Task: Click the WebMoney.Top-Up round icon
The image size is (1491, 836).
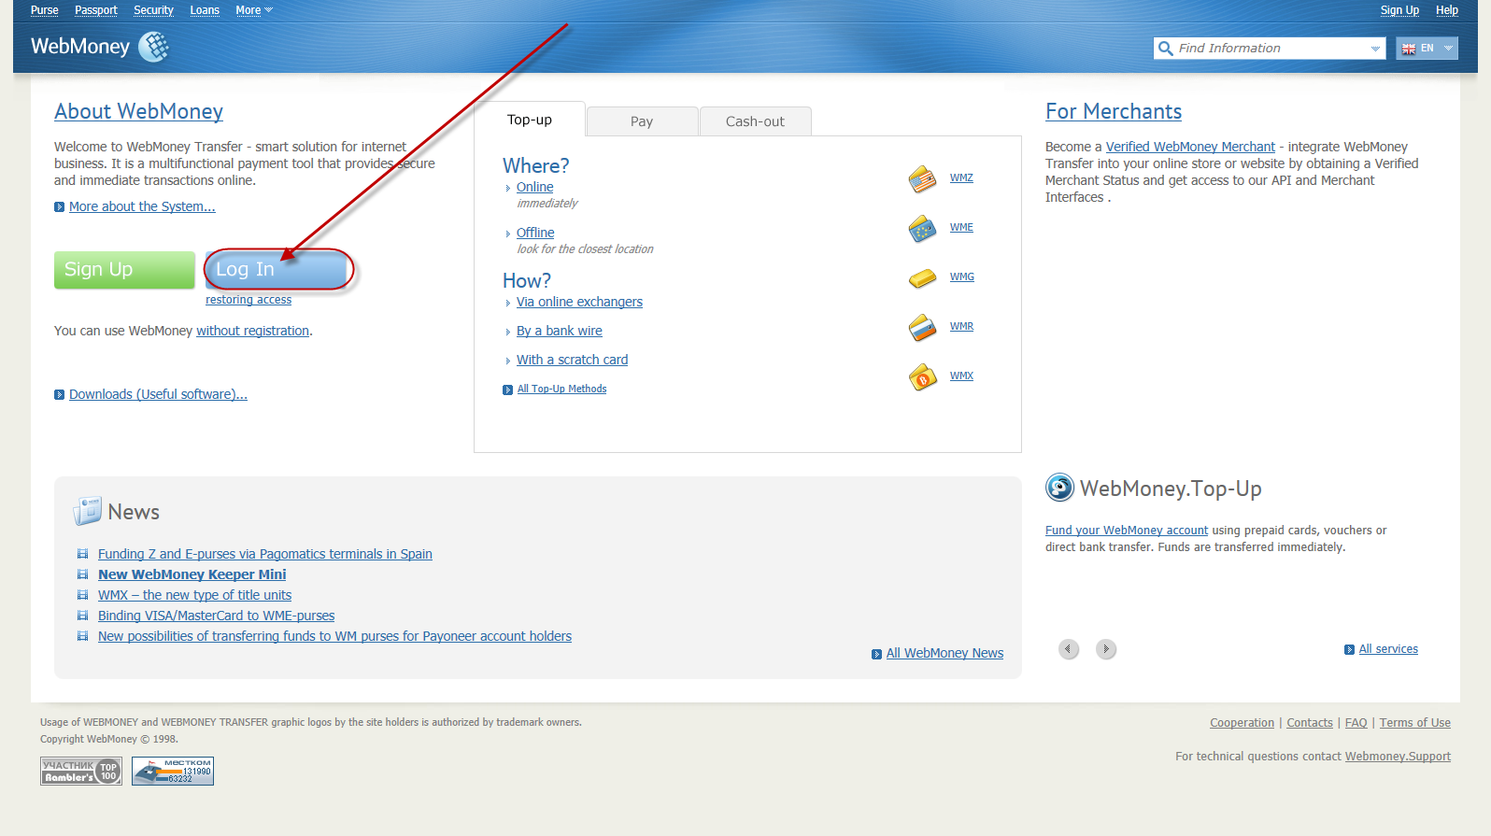Action: point(1059,488)
